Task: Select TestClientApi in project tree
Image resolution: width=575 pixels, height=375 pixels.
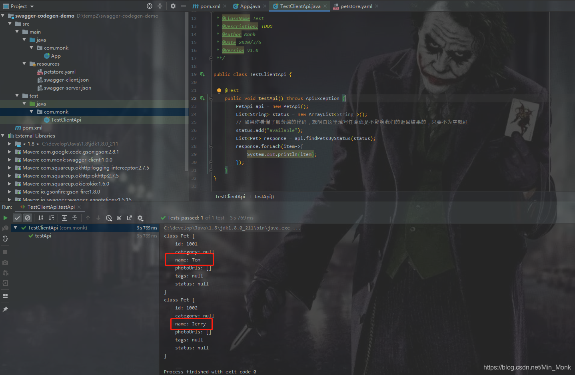Action: pos(66,120)
